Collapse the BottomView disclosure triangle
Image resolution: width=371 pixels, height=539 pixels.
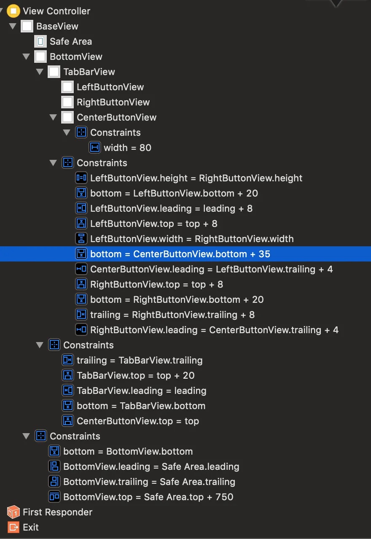(26, 57)
